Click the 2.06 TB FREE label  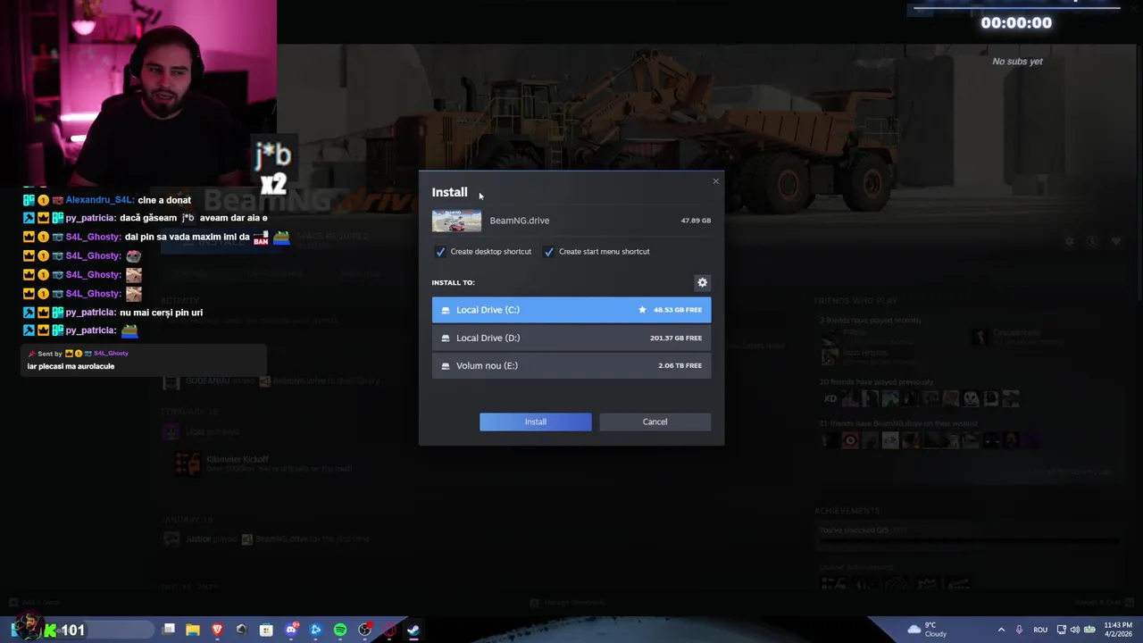click(x=680, y=366)
